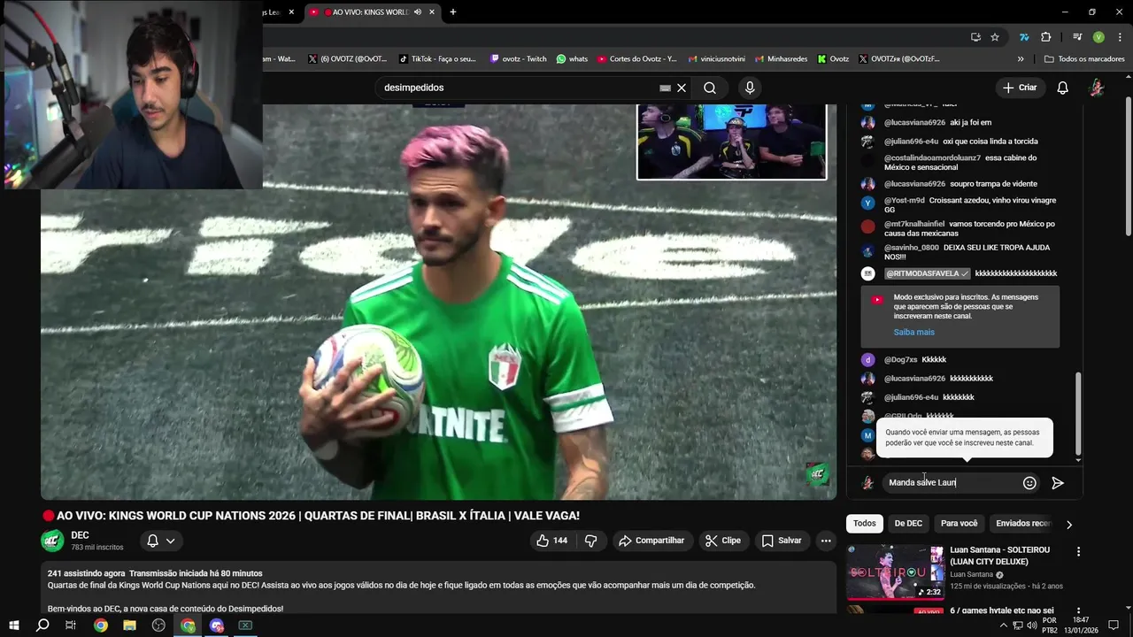This screenshot has width=1133, height=637.
Task: Click the Criar button
Action: [x=1020, y=88]
